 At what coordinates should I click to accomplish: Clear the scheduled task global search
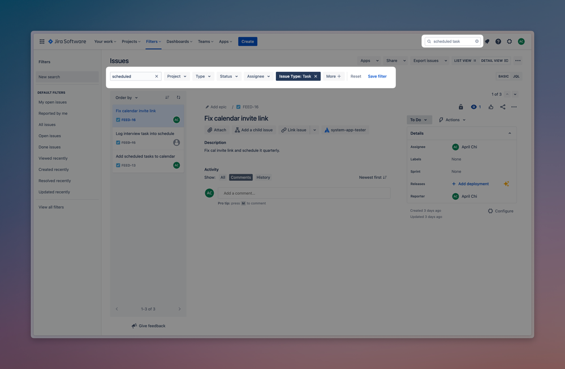(x=477, y=41)
